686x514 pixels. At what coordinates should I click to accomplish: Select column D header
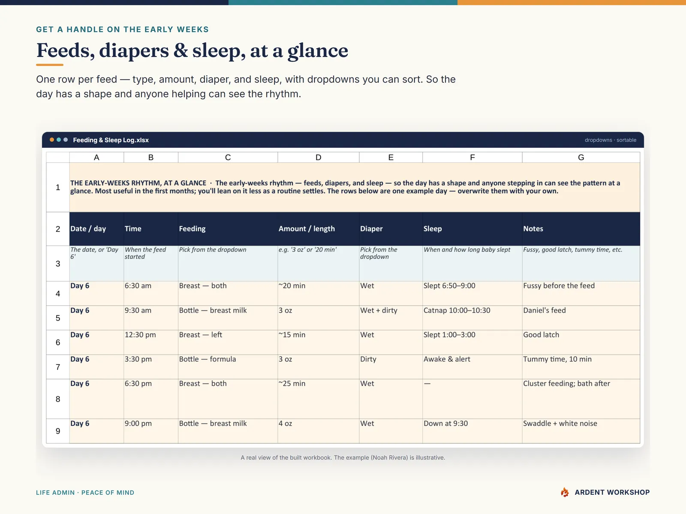pos(319,157)
